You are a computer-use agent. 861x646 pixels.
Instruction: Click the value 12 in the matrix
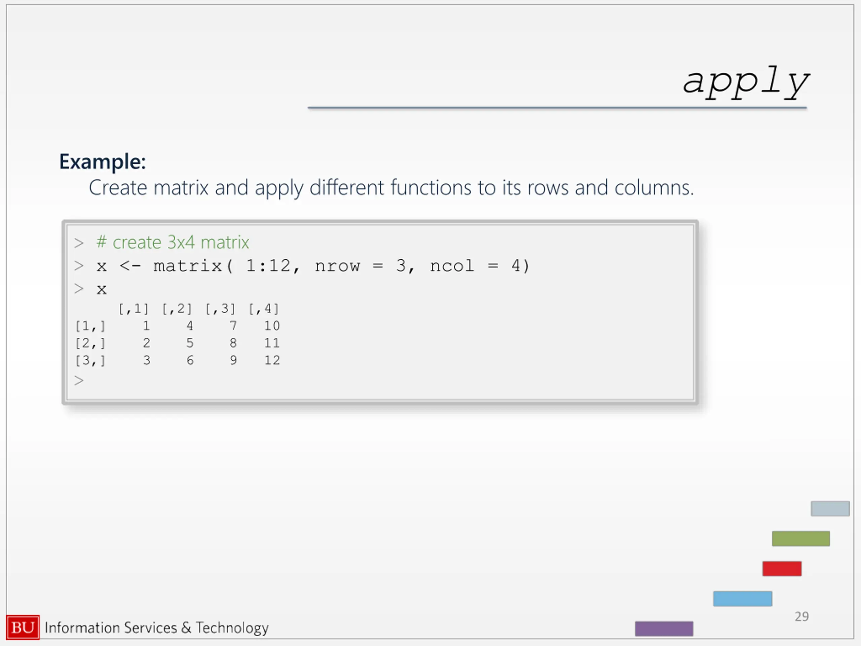pyautogui.click(x=272, y=360)
